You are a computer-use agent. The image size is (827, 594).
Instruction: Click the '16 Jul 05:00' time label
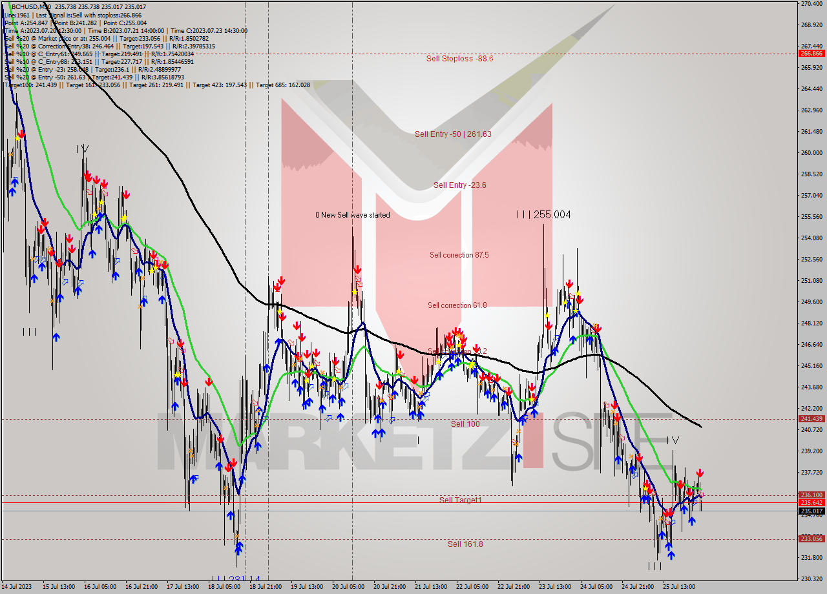coord(100,587)
